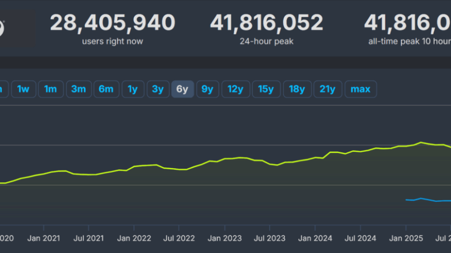
Task: Click the 41,816,052 24-hour peak figure
Action: point(267,22)
